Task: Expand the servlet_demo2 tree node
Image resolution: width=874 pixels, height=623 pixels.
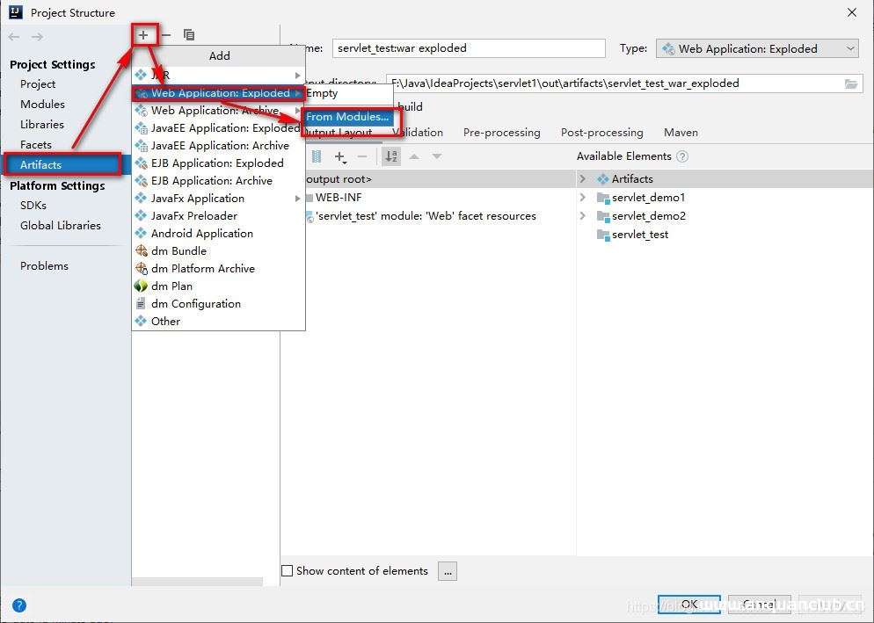Action: click(x=583, y=216)
